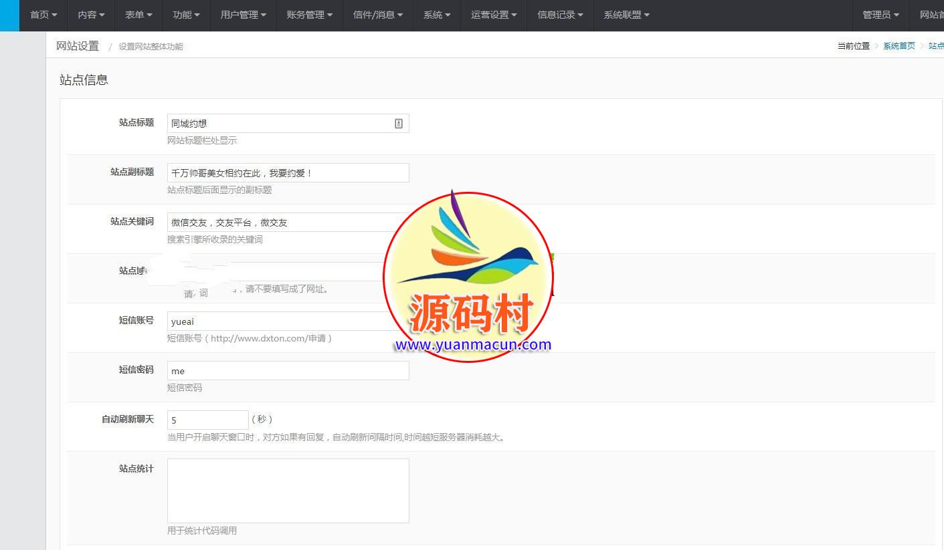Open the 表单 menu
This screenshot has width=944, height=550.
138,15
